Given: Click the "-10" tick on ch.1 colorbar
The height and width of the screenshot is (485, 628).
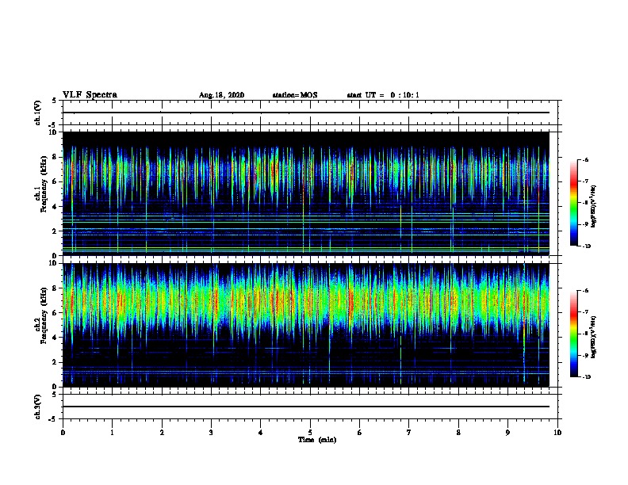Looking at the screenshot, I should click(x=586, y=246).
